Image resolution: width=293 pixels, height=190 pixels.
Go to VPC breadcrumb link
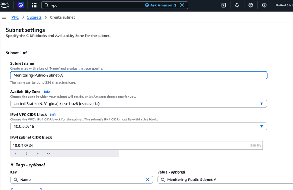click(15, 17)
